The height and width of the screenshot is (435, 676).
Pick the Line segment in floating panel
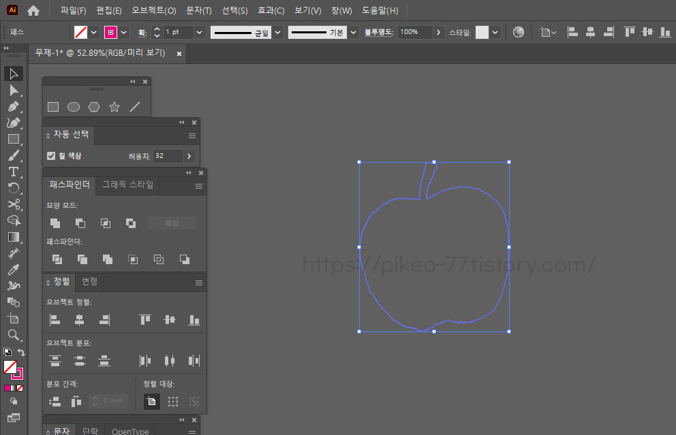(x=135, y=107)
